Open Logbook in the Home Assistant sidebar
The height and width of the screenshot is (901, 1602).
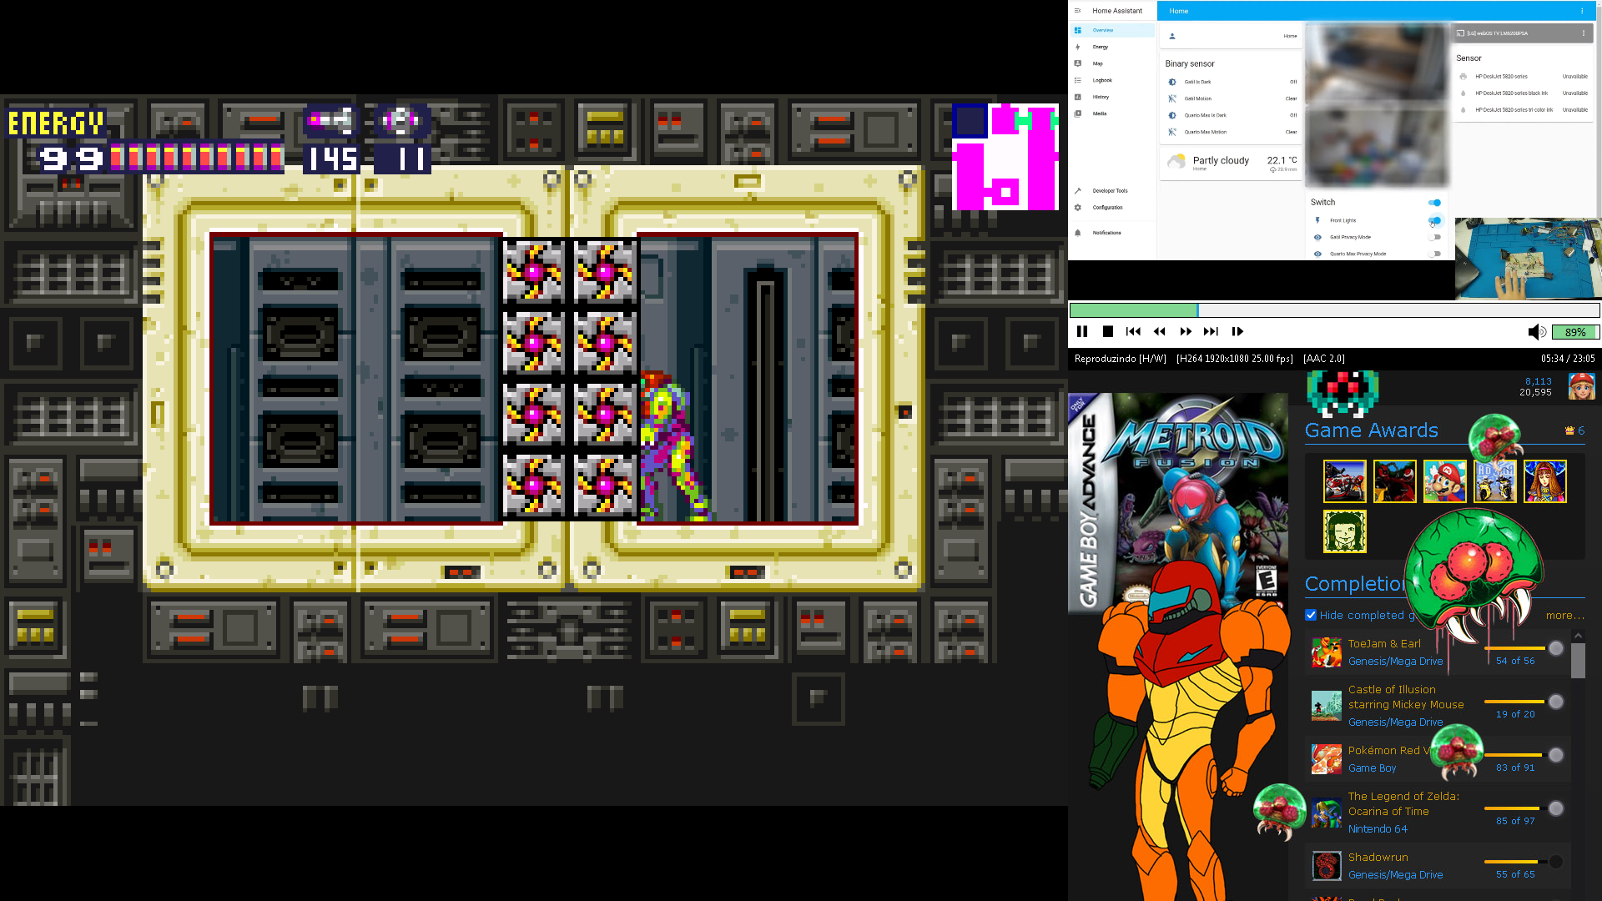pos(1102,81)
